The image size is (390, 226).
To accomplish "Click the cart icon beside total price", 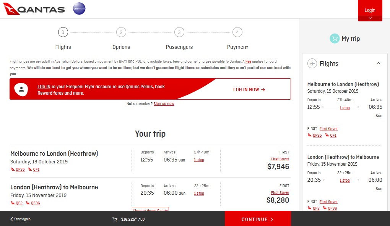I will pyautogui.click(x=115, y=220).
